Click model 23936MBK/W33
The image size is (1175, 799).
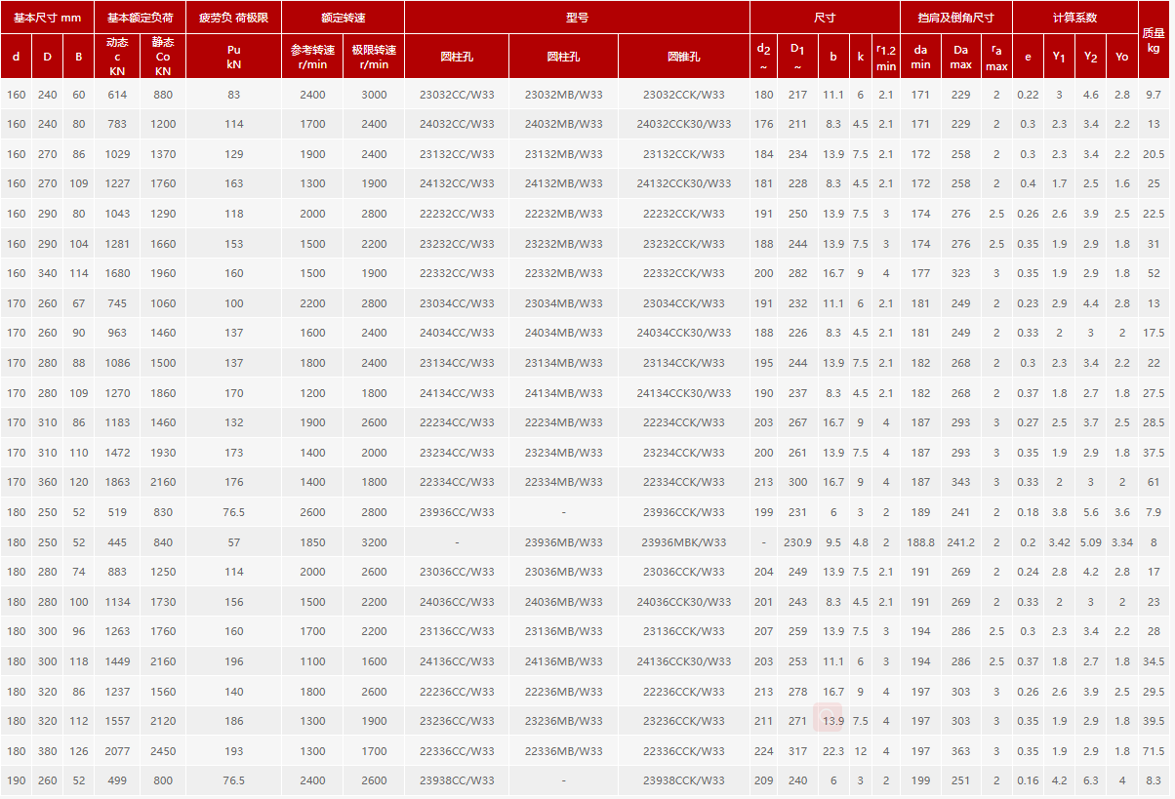(683, 542)
